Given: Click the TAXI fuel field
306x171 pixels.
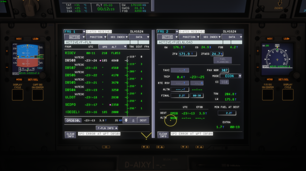Looking at the screenshot, I should 180,70.
